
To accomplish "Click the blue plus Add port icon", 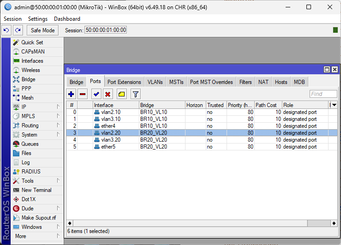I will click(x=71, y=94).
